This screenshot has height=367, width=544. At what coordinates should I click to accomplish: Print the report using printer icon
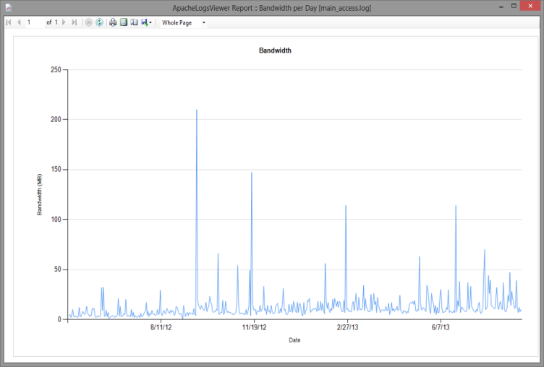(113, 22)
